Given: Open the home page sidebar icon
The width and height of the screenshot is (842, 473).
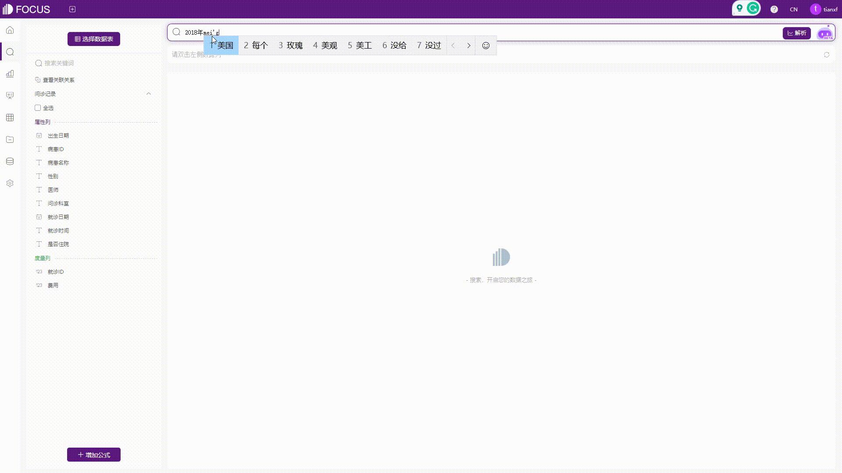Looking at the screenshot, I should (x=10, y=30).
